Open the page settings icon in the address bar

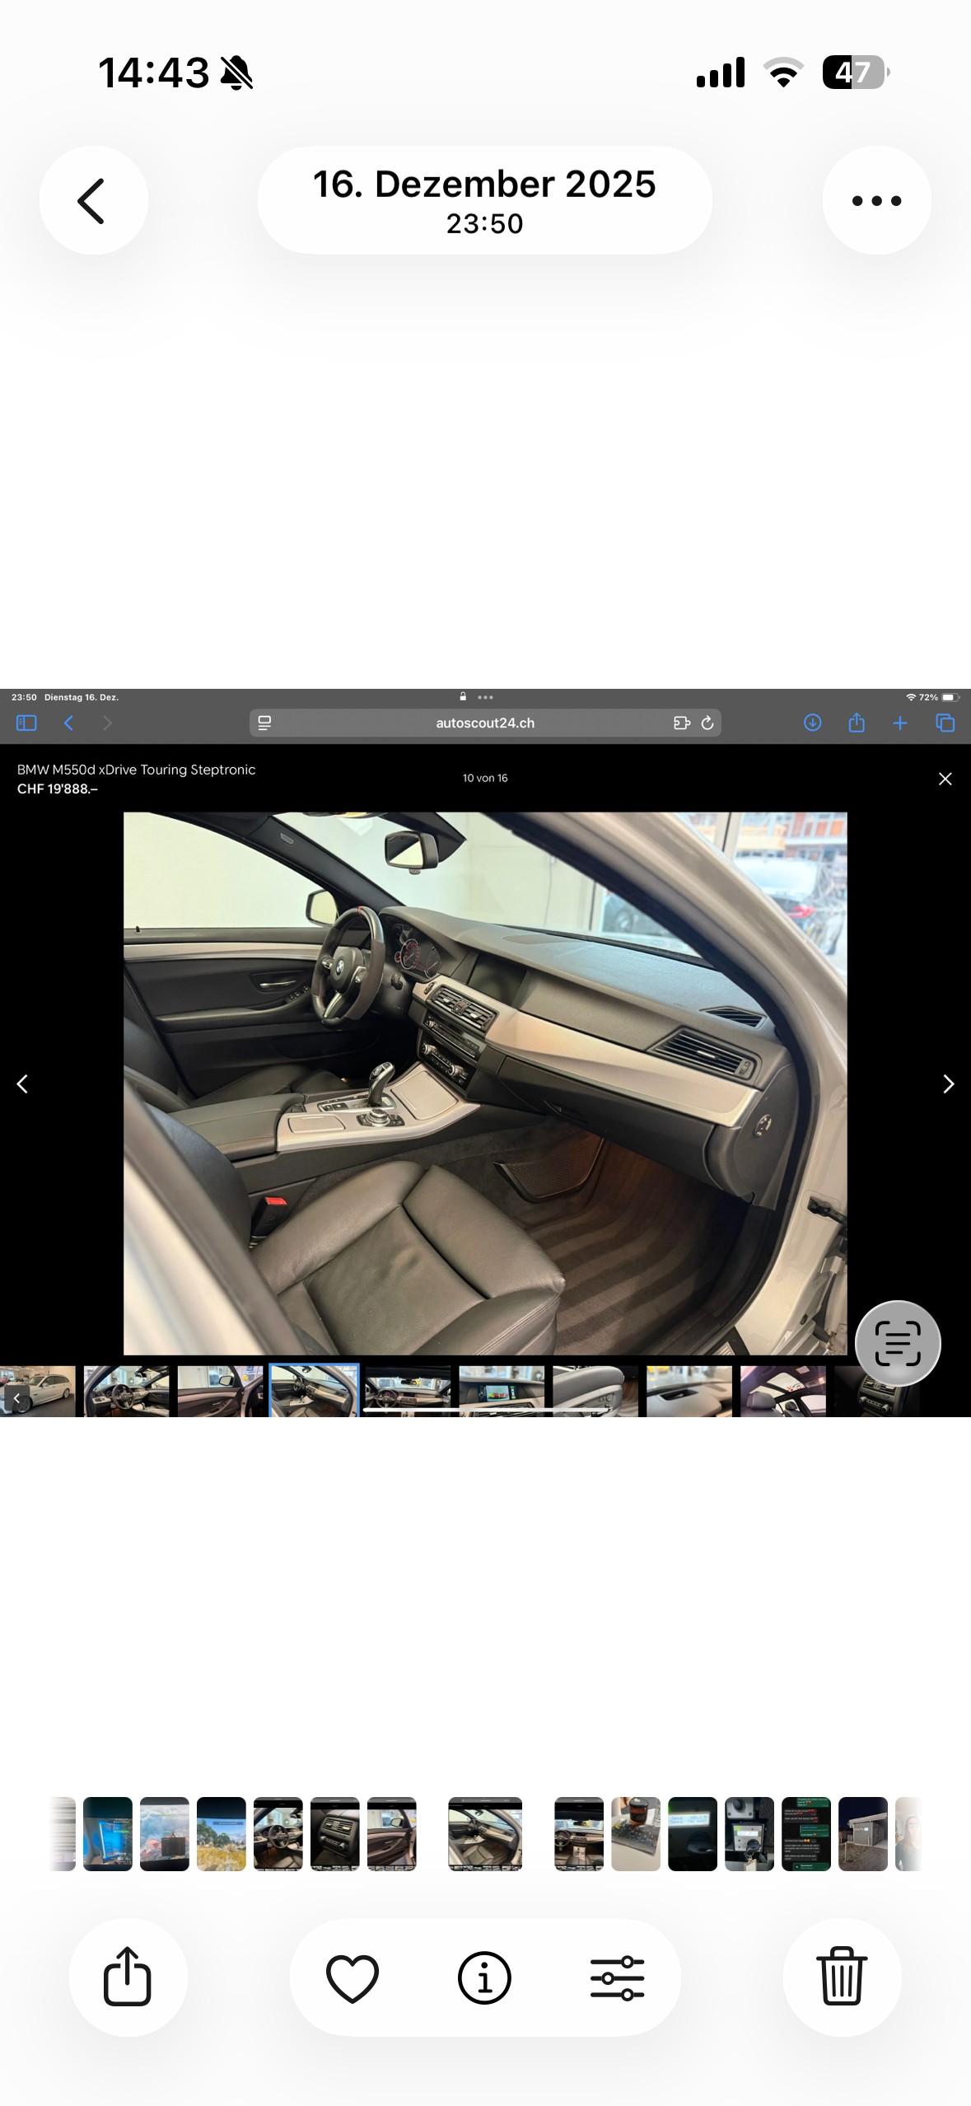[264, 723]
